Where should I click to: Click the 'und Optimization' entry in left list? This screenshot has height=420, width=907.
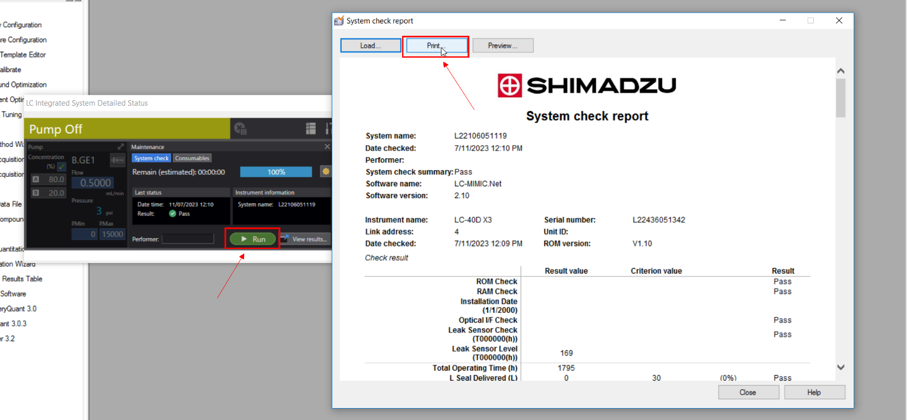[x=23, y=85]
